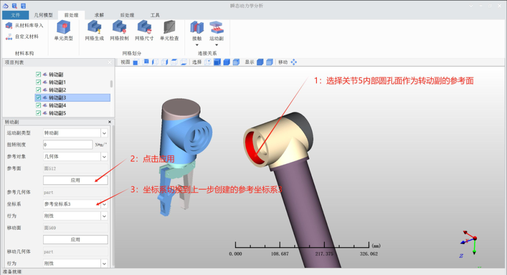This screenshot has height=275, width=507.
Task: Toggle checkbox for 转动副1 row
Action: pos(38,82)
